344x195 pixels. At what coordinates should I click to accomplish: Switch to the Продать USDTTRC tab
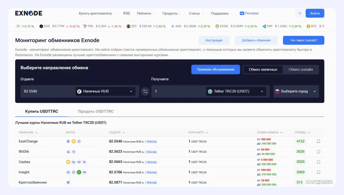tap(96, 112)
